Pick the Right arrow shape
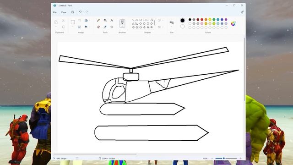Screen dimensions: 293x165 pos(152,23)
